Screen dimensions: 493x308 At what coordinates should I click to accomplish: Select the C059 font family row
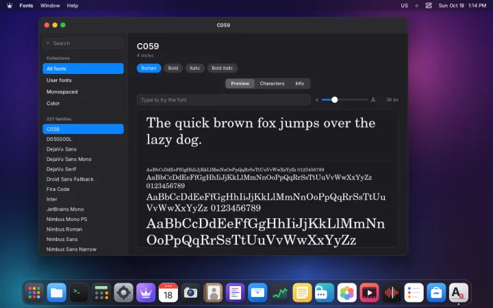(x=83, y=129)
